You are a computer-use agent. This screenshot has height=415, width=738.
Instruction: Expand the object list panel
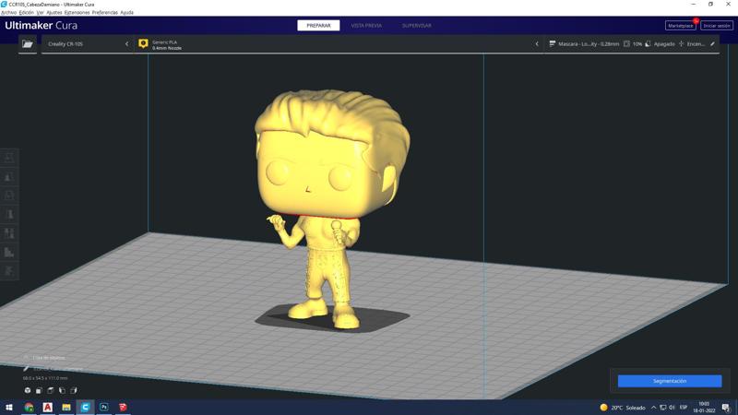click(44, 358)
